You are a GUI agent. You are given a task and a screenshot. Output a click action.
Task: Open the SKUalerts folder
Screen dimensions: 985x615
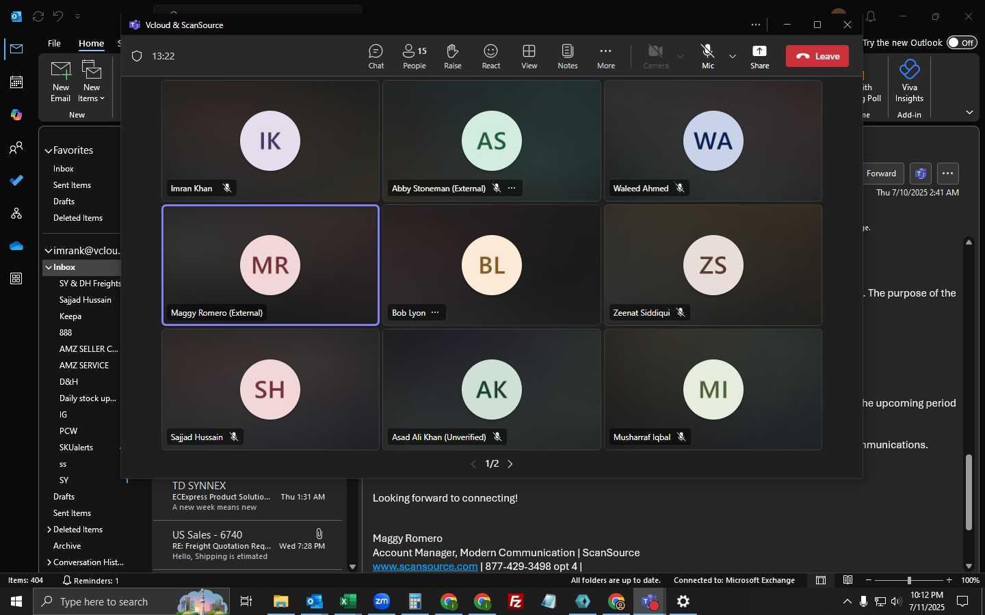click(76, 448)
